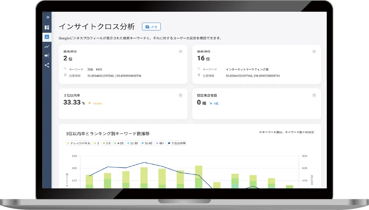
Task: Click the インサイトクロス分析 heading
Action: pyautogui.click(x=97, y=26)
